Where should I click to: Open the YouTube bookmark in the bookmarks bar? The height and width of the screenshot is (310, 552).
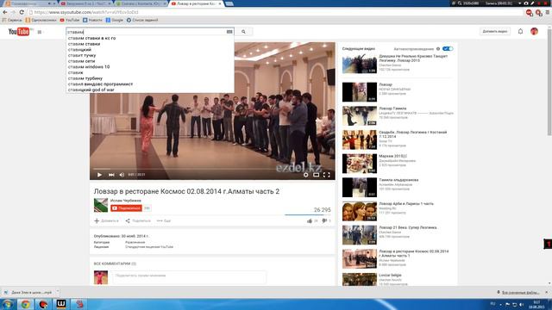(x=70, y=21)
